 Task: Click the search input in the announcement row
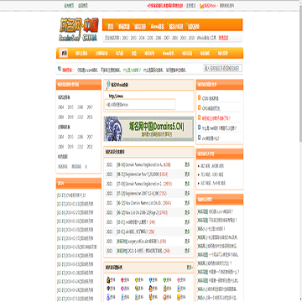[x=222, y=68]
